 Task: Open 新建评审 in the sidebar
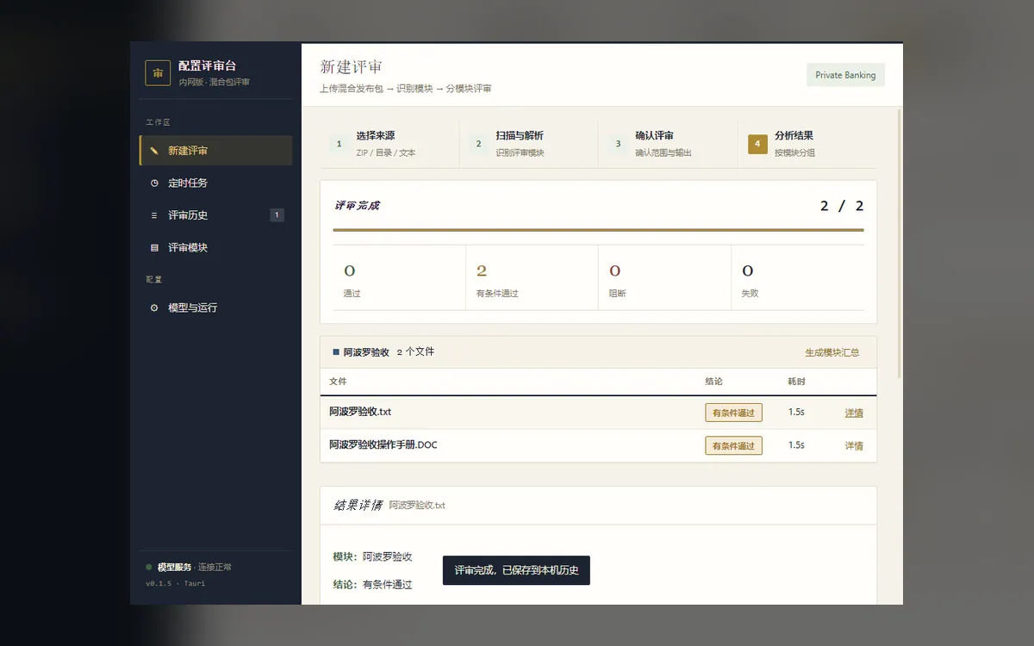click(215, 151)
